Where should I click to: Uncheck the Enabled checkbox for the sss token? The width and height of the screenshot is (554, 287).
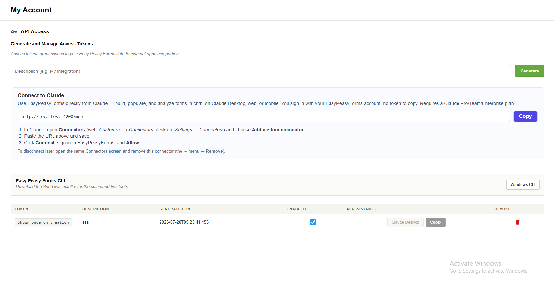[x=313, y=222]
